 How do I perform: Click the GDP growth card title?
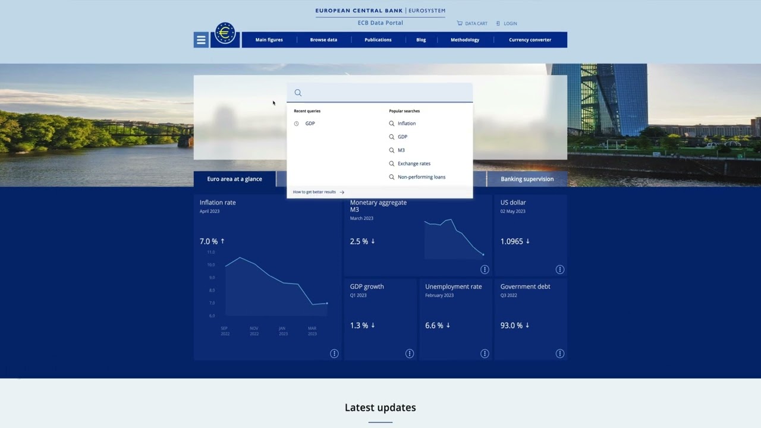point(367,287)
